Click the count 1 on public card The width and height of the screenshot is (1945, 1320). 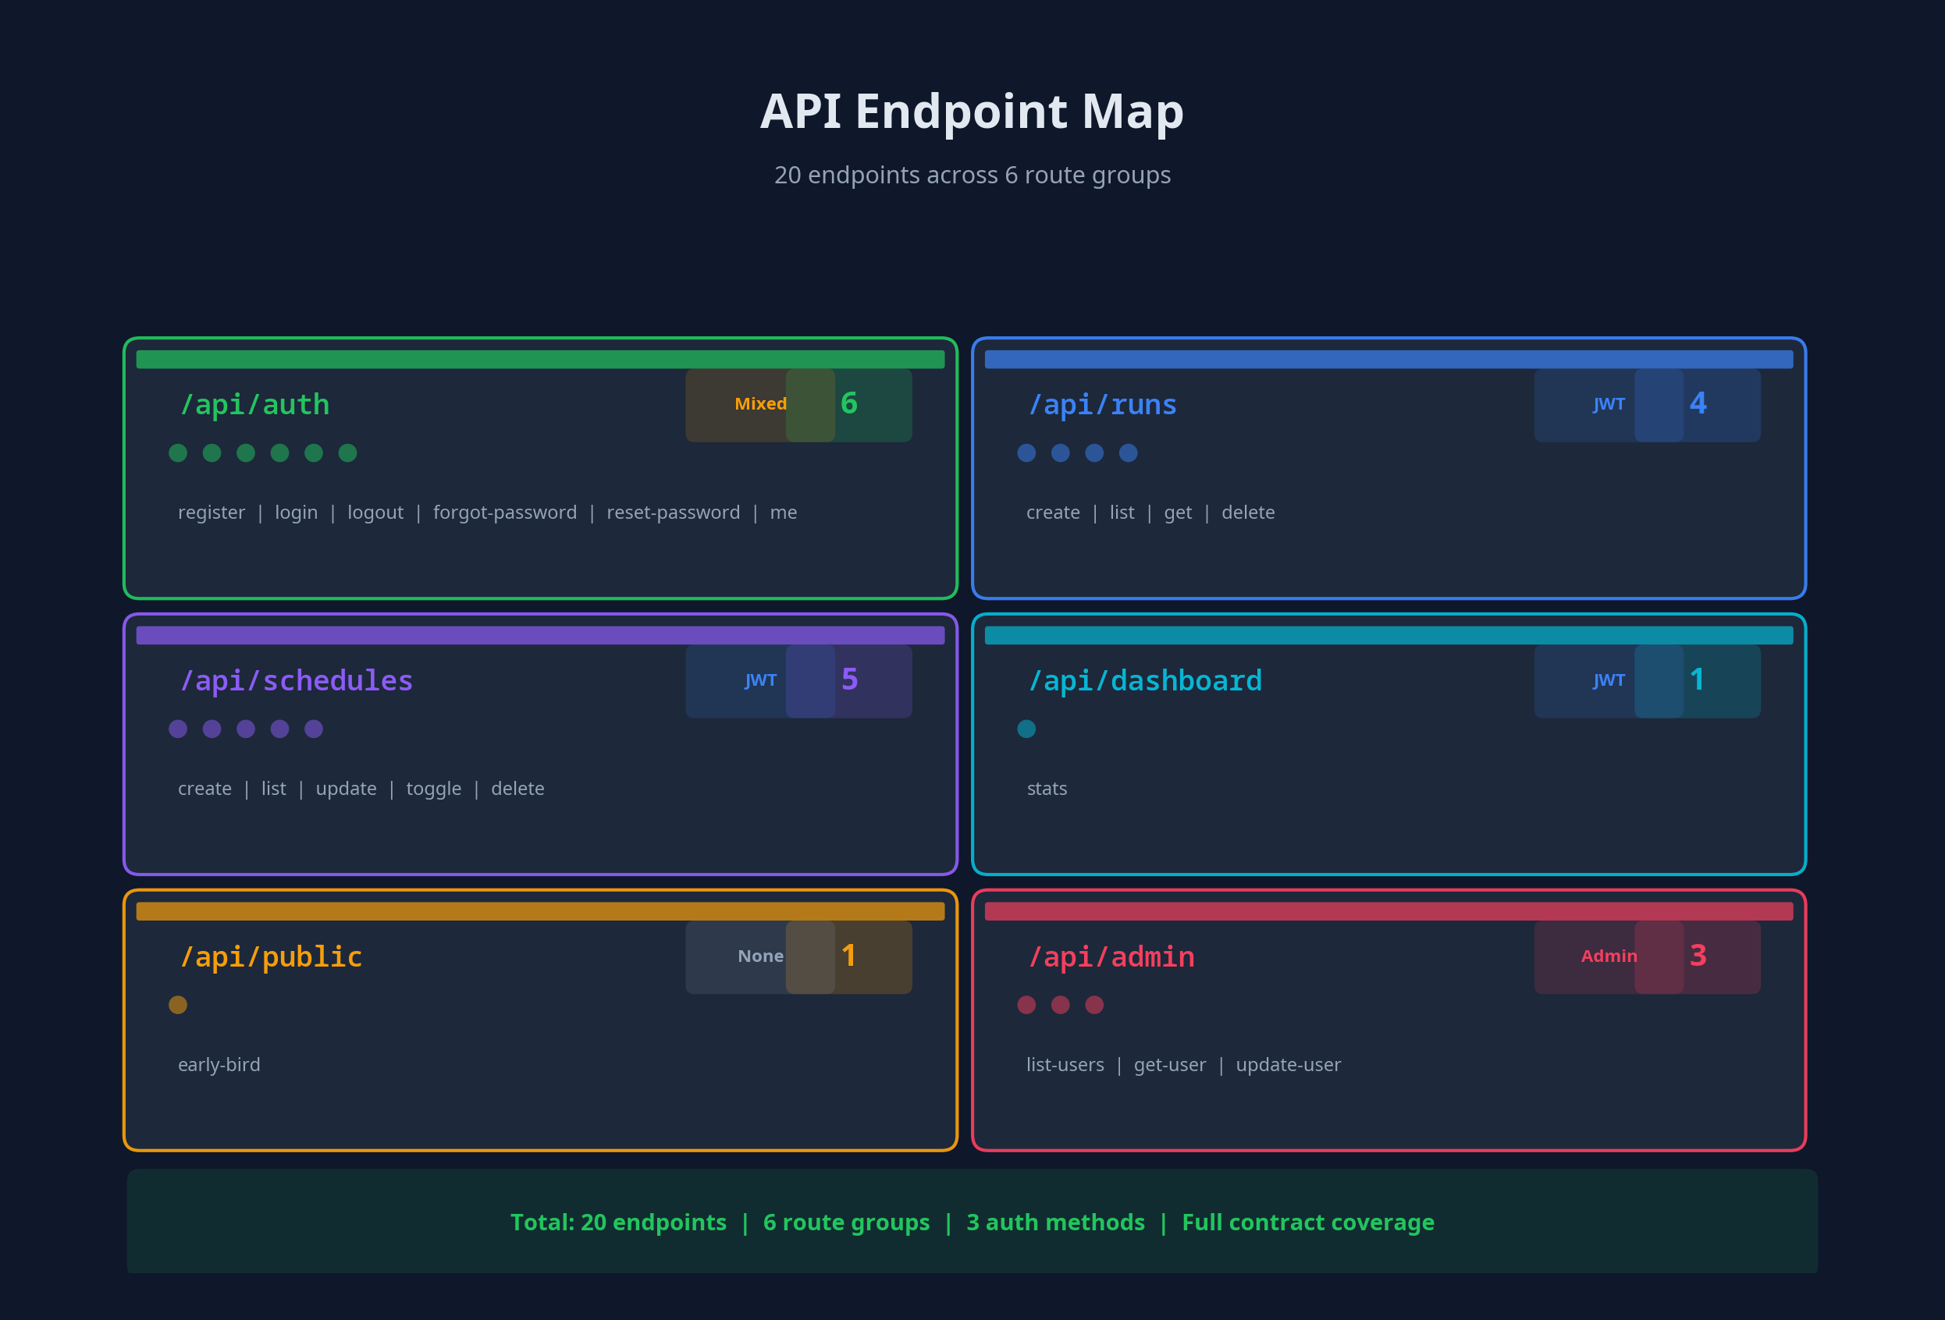click(848, 956)
